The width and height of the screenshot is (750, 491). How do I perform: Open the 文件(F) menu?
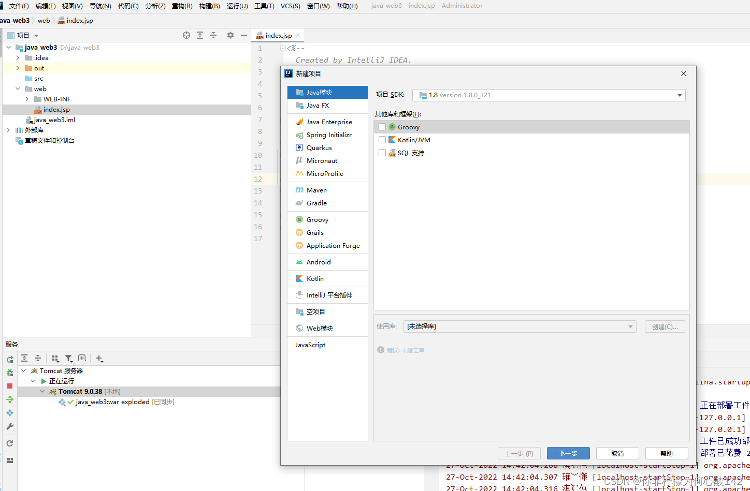click(x=19, y=6)
